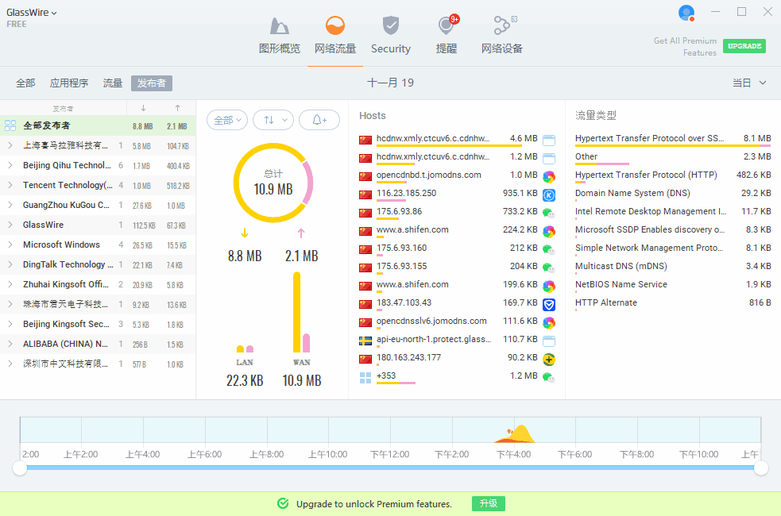Click the 升级 button in bottom banner
This screenshot has width=781, height=516.
click(x=488, y=504)
